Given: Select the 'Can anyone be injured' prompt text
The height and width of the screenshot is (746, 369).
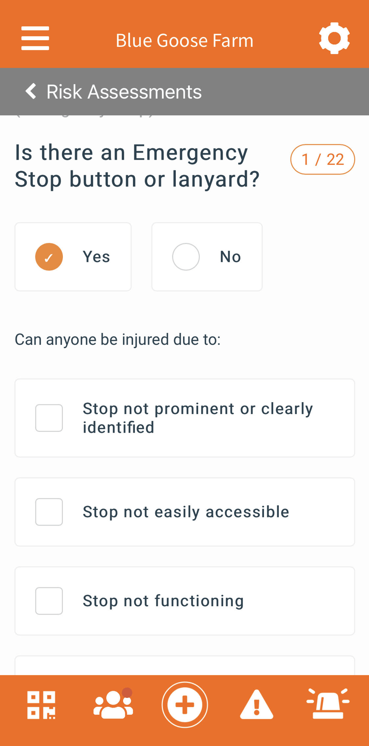Looking at the screenshot, I should click(x=117, y=339).
